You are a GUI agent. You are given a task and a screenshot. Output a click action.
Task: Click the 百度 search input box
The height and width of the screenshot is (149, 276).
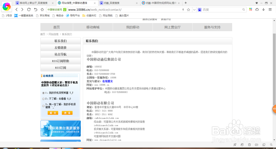click(x=222, y=10)
